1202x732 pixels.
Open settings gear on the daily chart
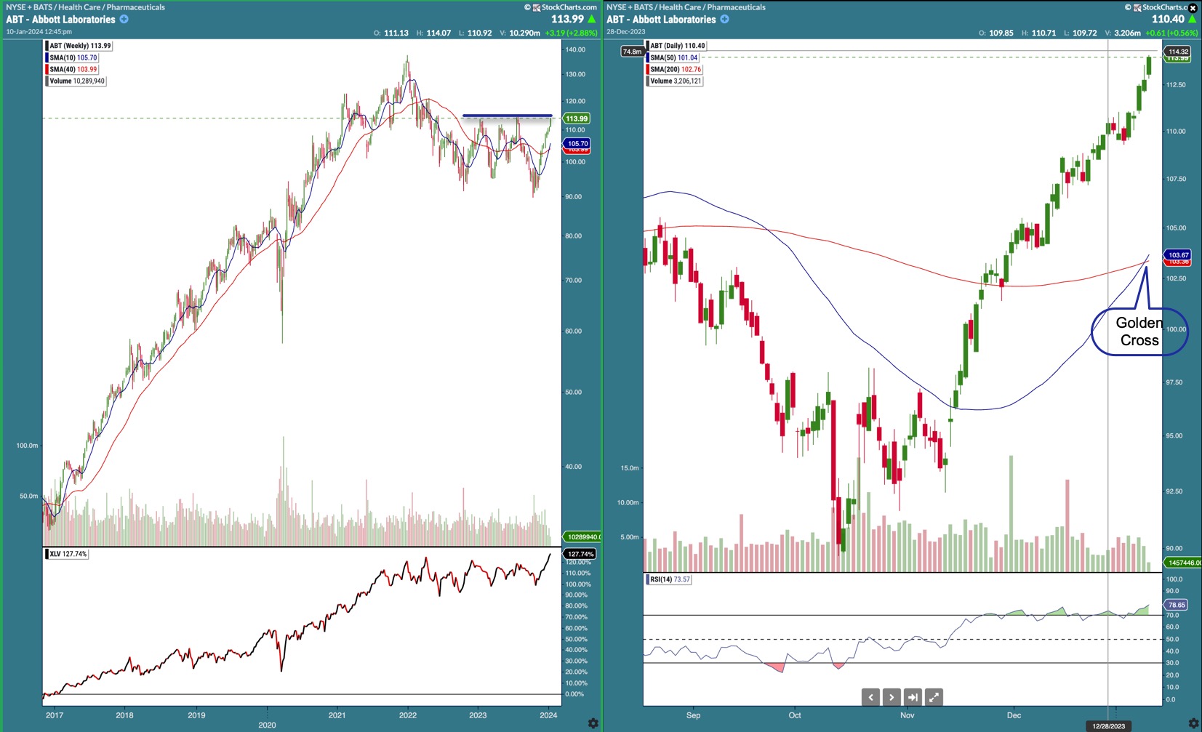point(1193,723)
